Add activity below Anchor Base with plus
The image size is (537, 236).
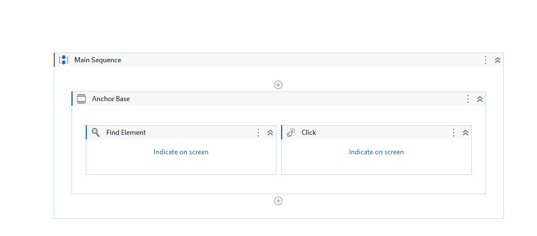pyautogui.click(x=278, y=201)
